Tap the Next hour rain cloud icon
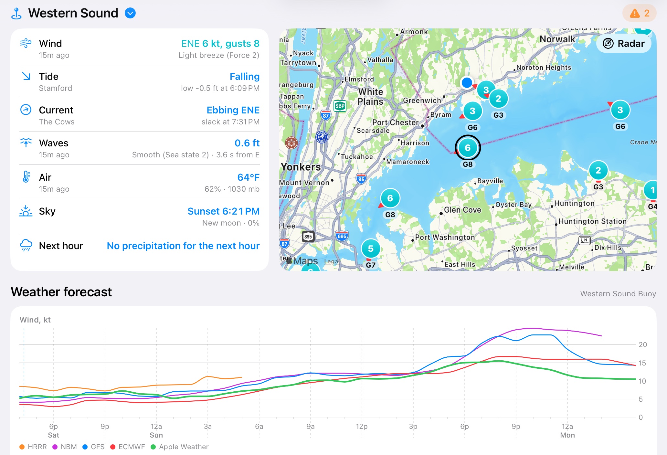667x455 pixels. [26, 245]
